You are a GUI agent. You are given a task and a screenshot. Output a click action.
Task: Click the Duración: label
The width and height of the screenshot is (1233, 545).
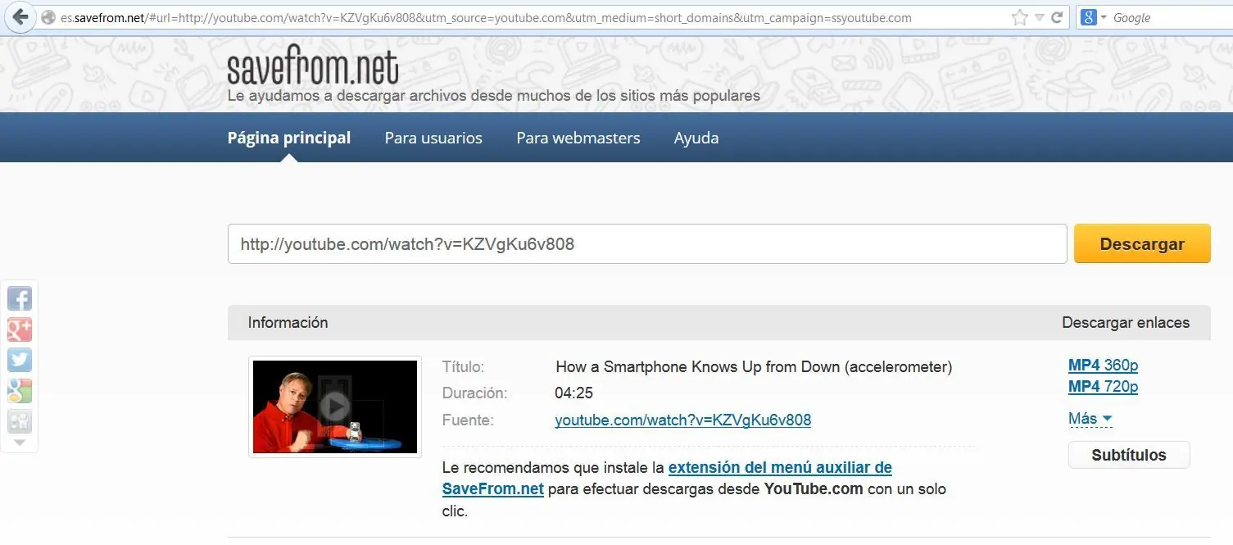(474, 393)
